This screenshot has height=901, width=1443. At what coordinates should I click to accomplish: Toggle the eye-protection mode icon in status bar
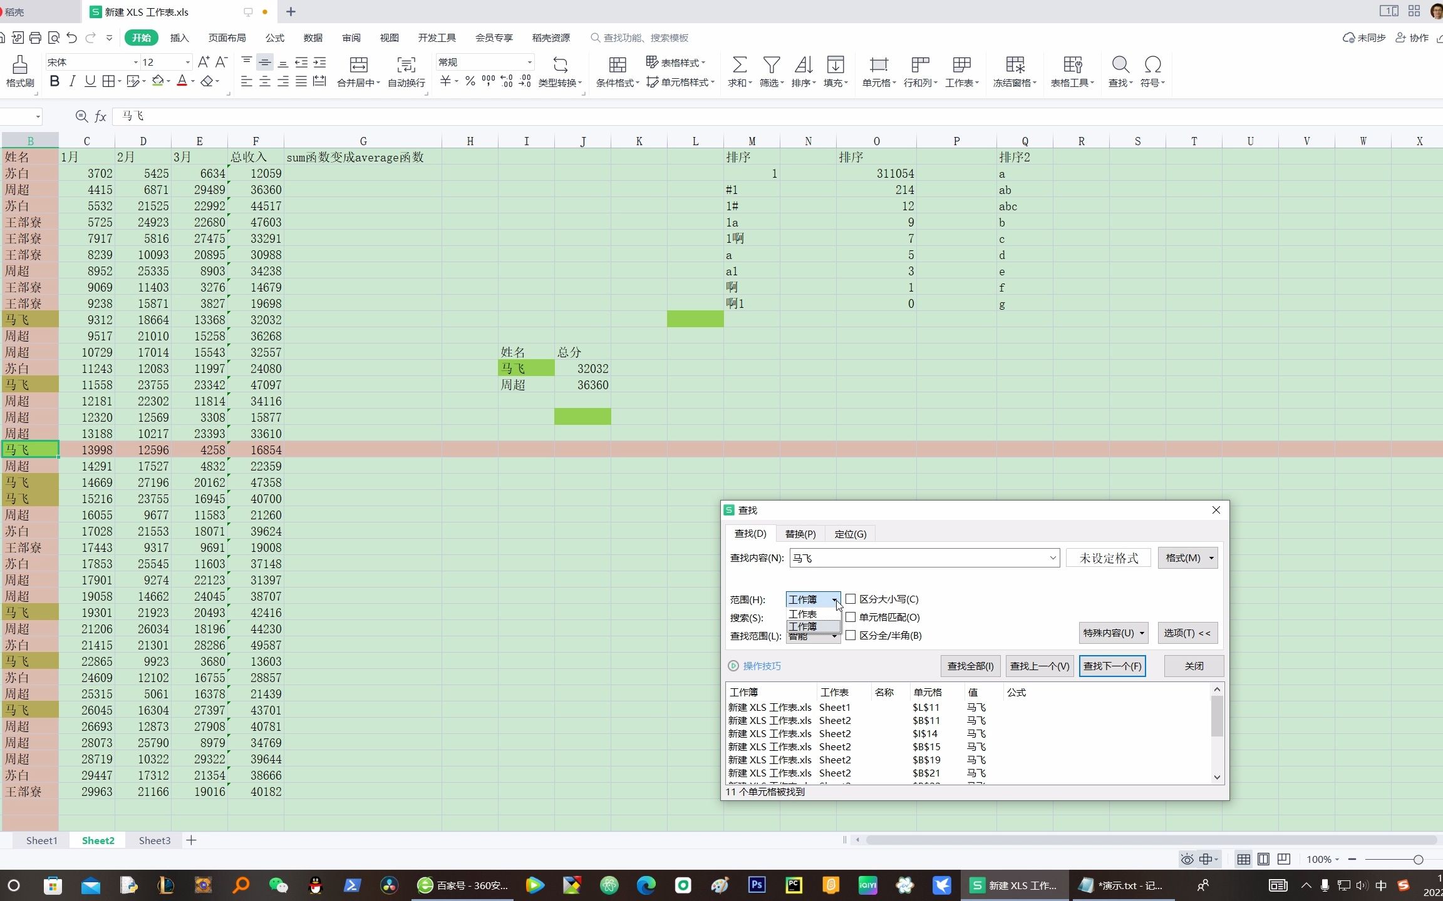point(1187,859)
